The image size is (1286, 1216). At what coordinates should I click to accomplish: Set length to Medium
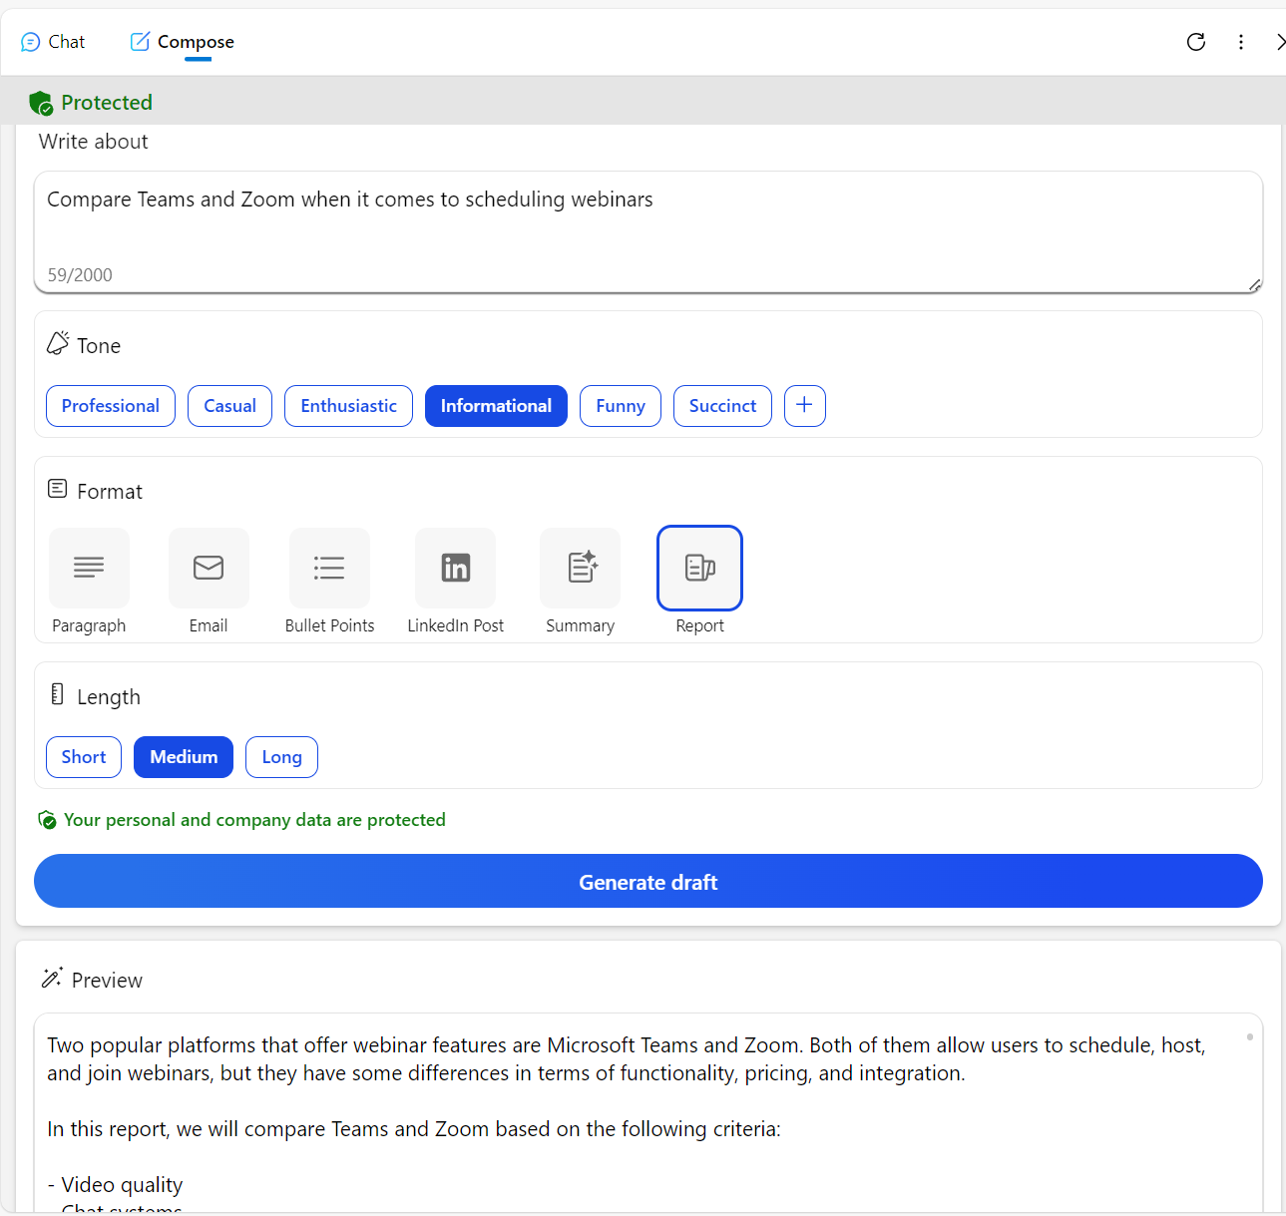coord(184,757)
